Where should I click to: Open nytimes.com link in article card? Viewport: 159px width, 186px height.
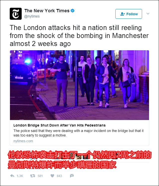click(x=23, y=141)
